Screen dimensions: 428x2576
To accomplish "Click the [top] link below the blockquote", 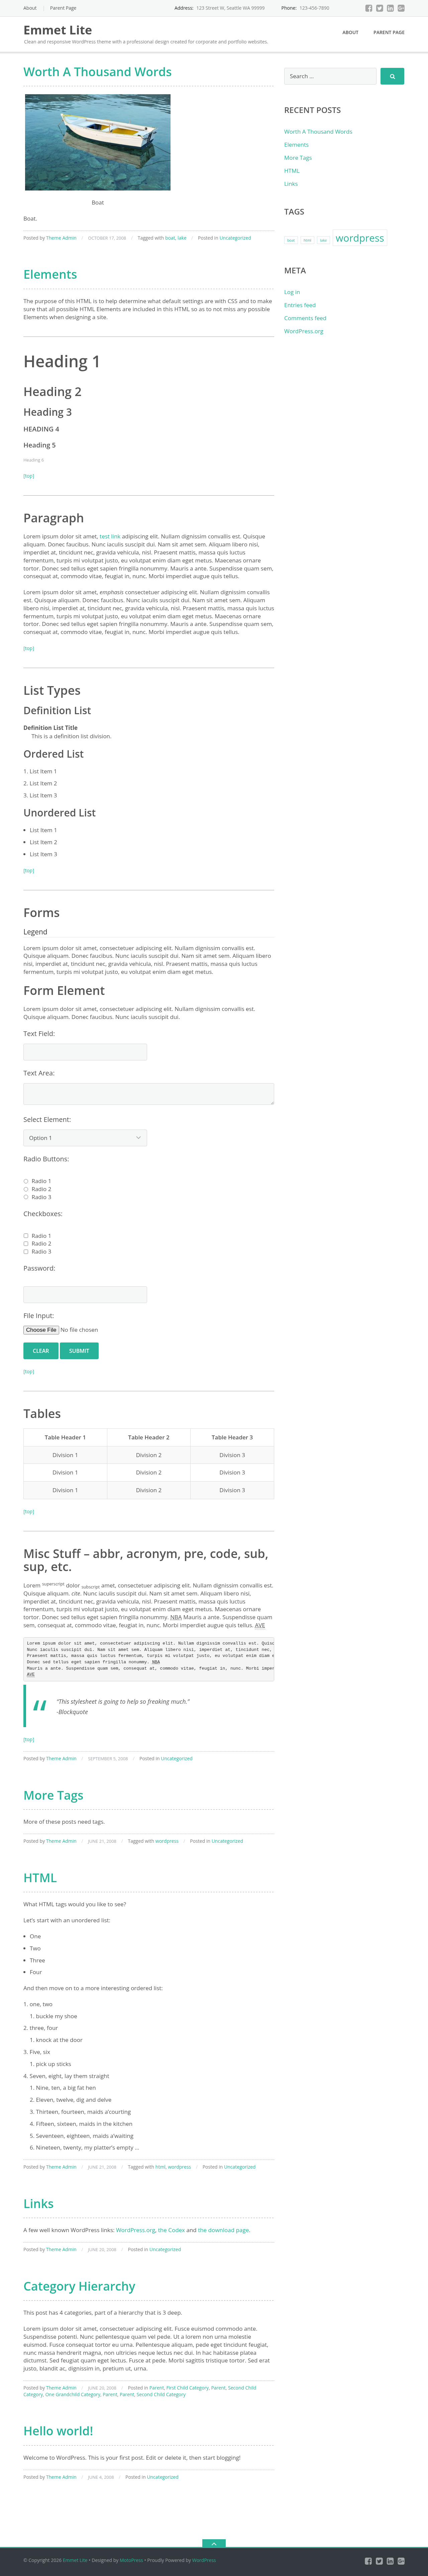I will pyautogui.click(x=29, y=1739).
